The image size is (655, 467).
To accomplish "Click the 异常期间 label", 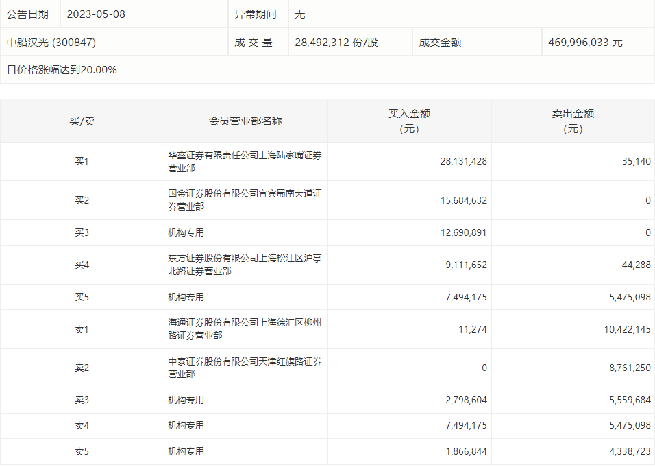I will point(256,14).
